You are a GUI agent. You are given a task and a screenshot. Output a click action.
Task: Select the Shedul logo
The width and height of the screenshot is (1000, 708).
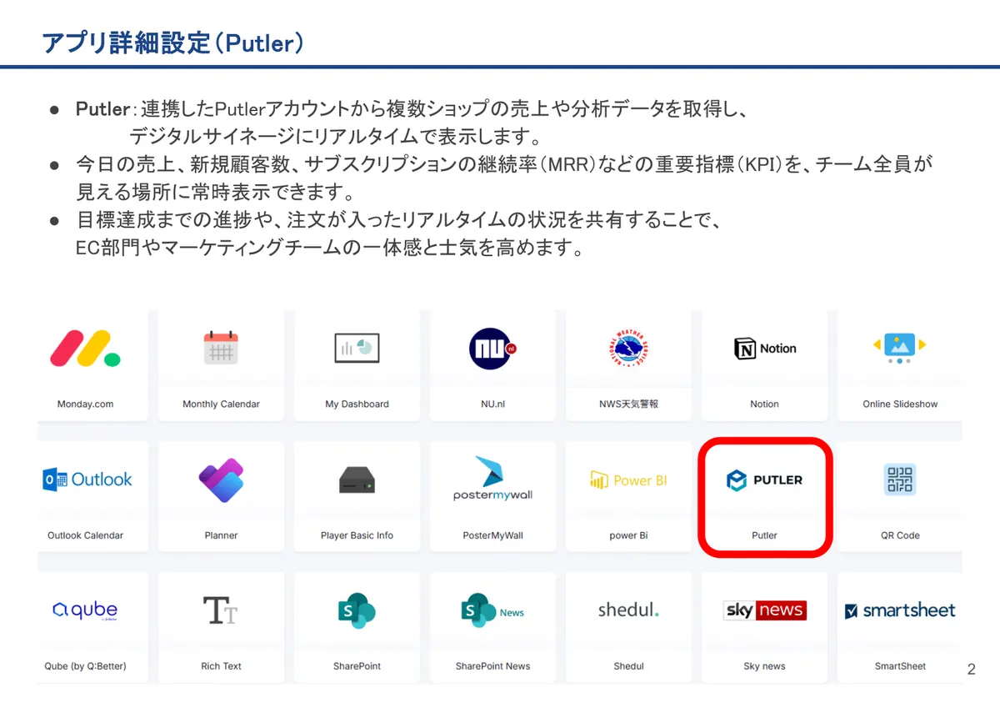coord(628,610)
